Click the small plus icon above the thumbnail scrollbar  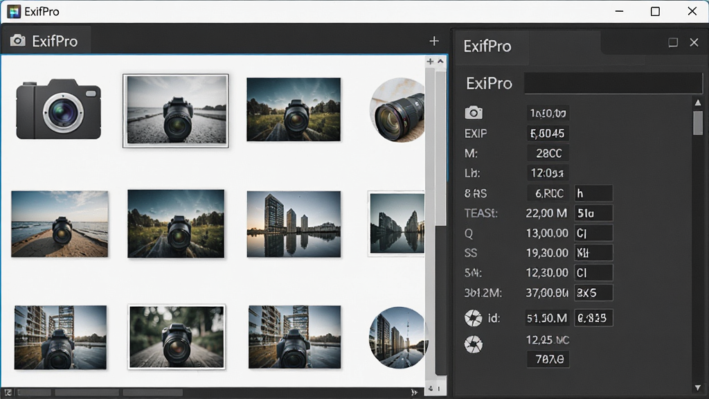(x=430, y=61)
